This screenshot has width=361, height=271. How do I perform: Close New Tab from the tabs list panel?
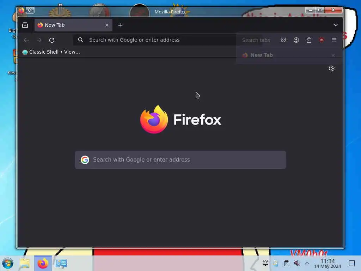coord(333,55)
